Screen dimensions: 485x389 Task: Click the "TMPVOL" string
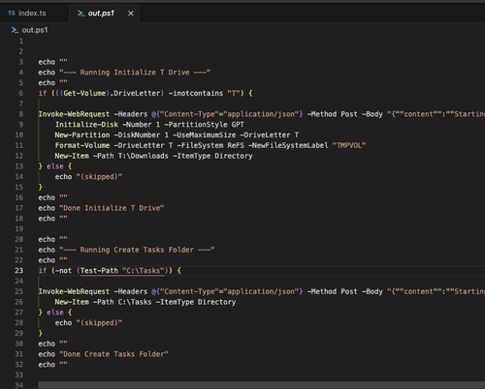point(349,145)
